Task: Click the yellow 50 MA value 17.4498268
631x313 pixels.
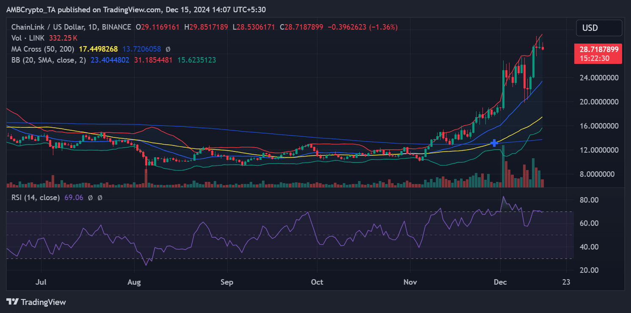Action: click(98, 49)
